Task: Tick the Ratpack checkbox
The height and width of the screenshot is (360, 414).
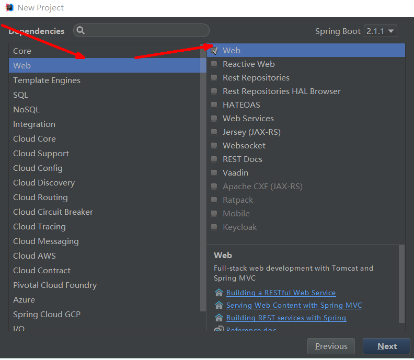Action: click(x=214, y=200)
